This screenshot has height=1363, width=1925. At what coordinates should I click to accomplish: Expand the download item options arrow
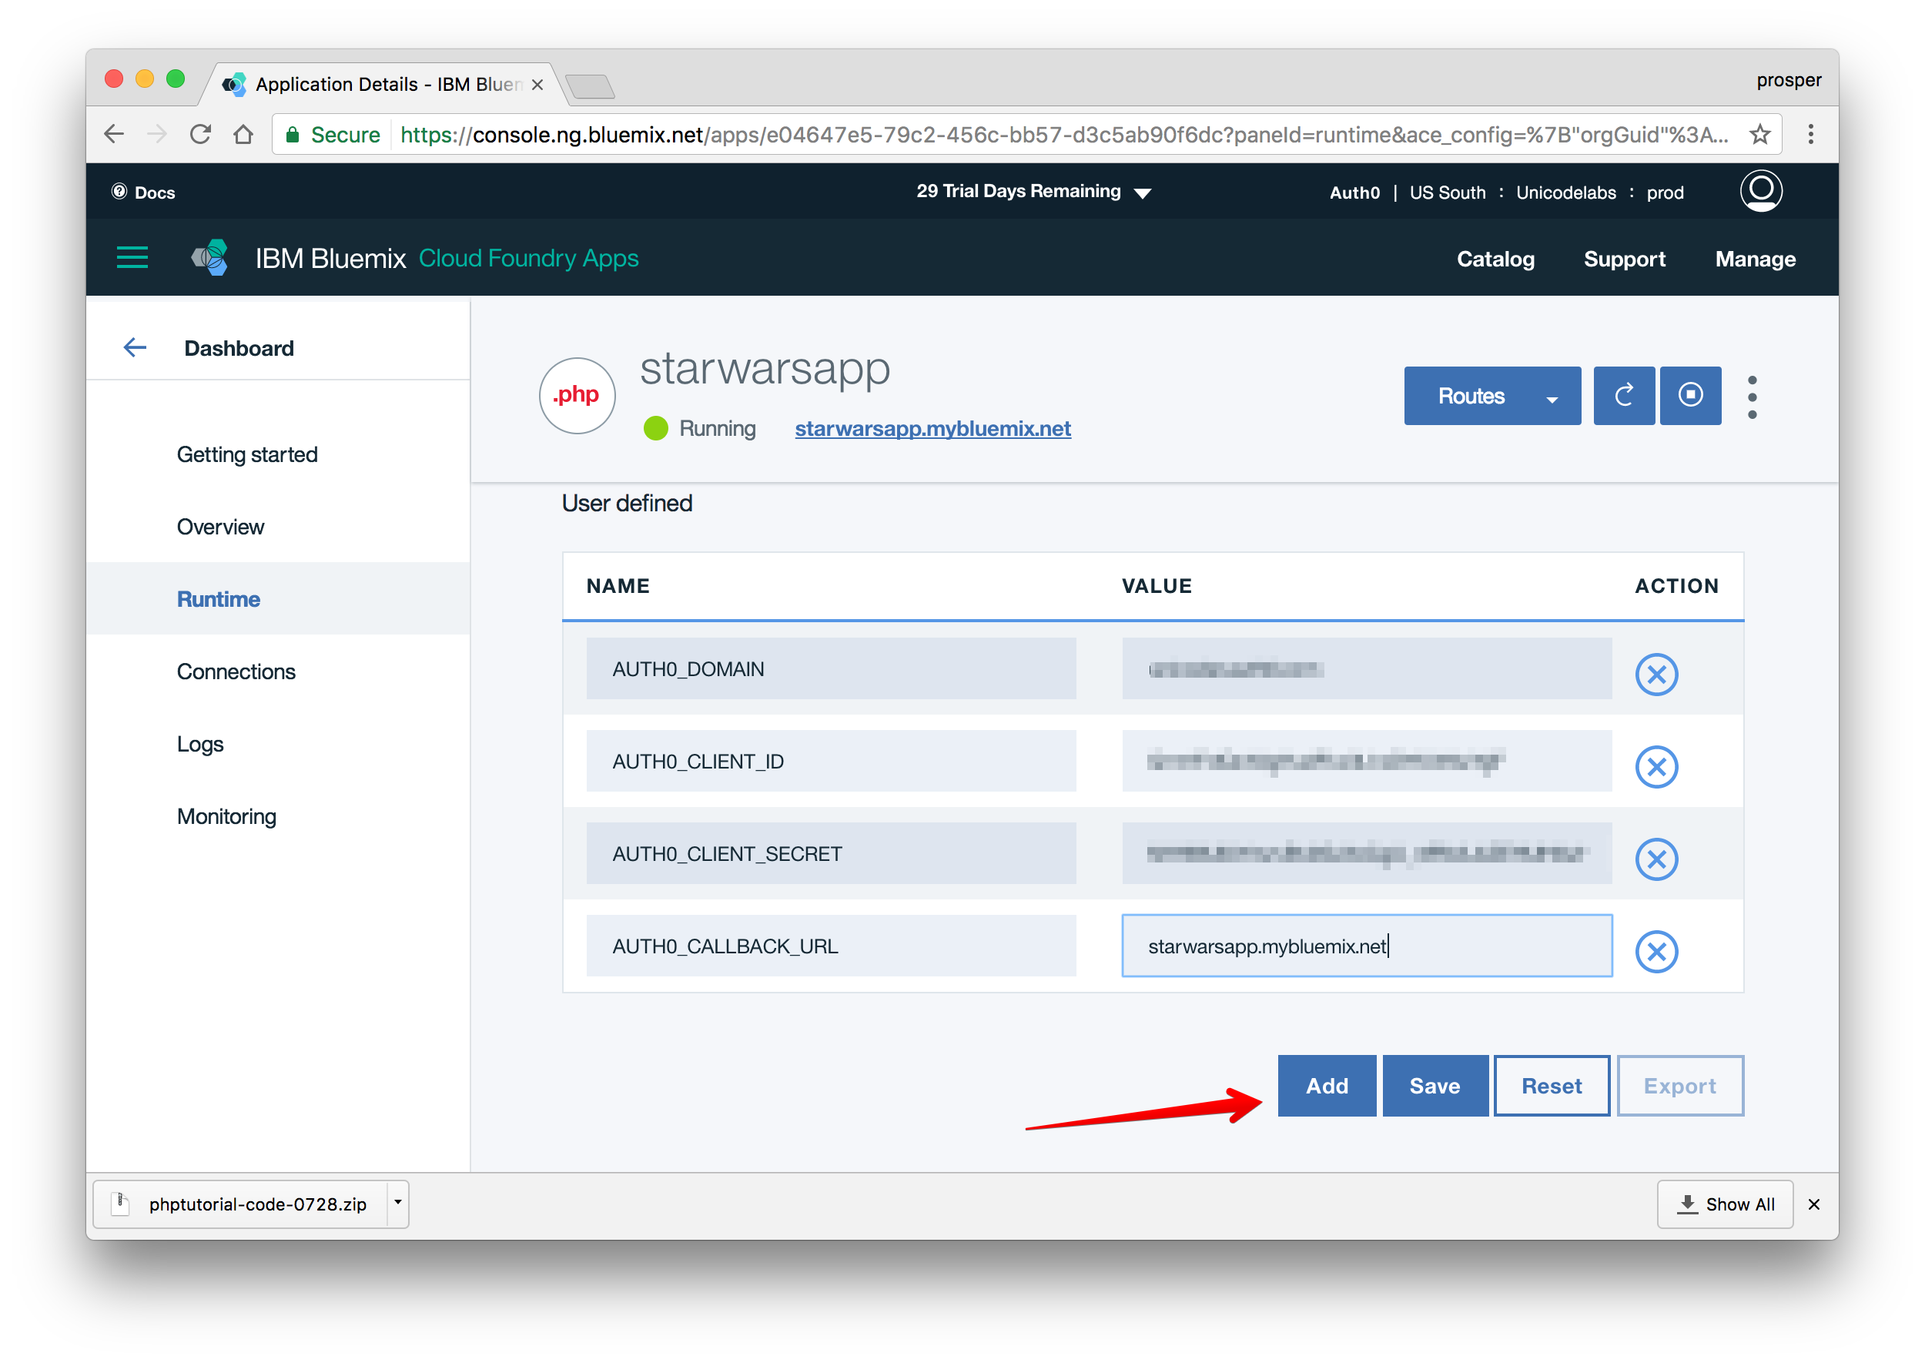(x=398, y=1203)
